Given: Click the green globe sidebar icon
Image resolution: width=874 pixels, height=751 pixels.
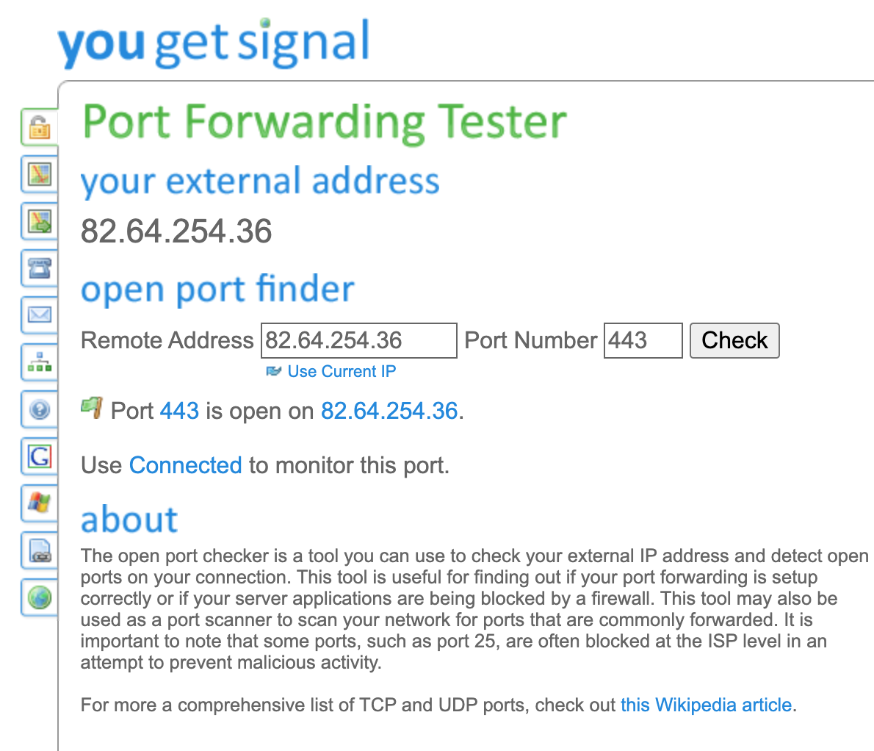Looking at the screenshot, I should [40, 597].
